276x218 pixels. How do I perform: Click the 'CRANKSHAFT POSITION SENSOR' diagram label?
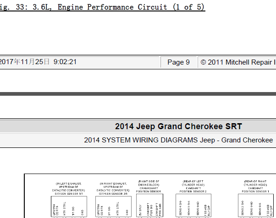149,190
